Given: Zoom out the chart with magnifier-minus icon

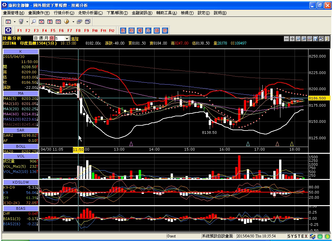Looking at the screenshot, I should click(298, 39).
